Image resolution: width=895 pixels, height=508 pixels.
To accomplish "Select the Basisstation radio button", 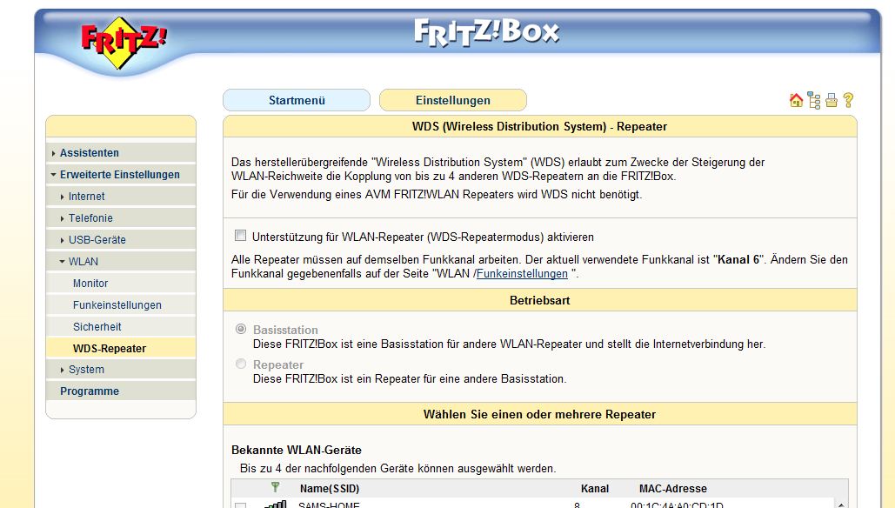I will tap(241, 329).
